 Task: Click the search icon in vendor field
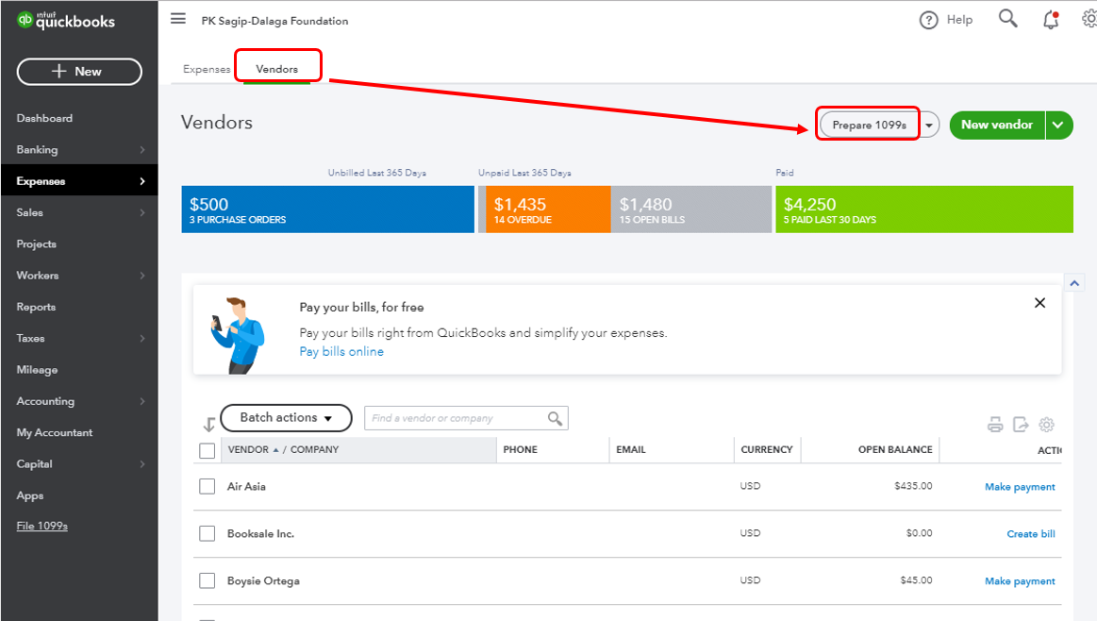[555, 418]
